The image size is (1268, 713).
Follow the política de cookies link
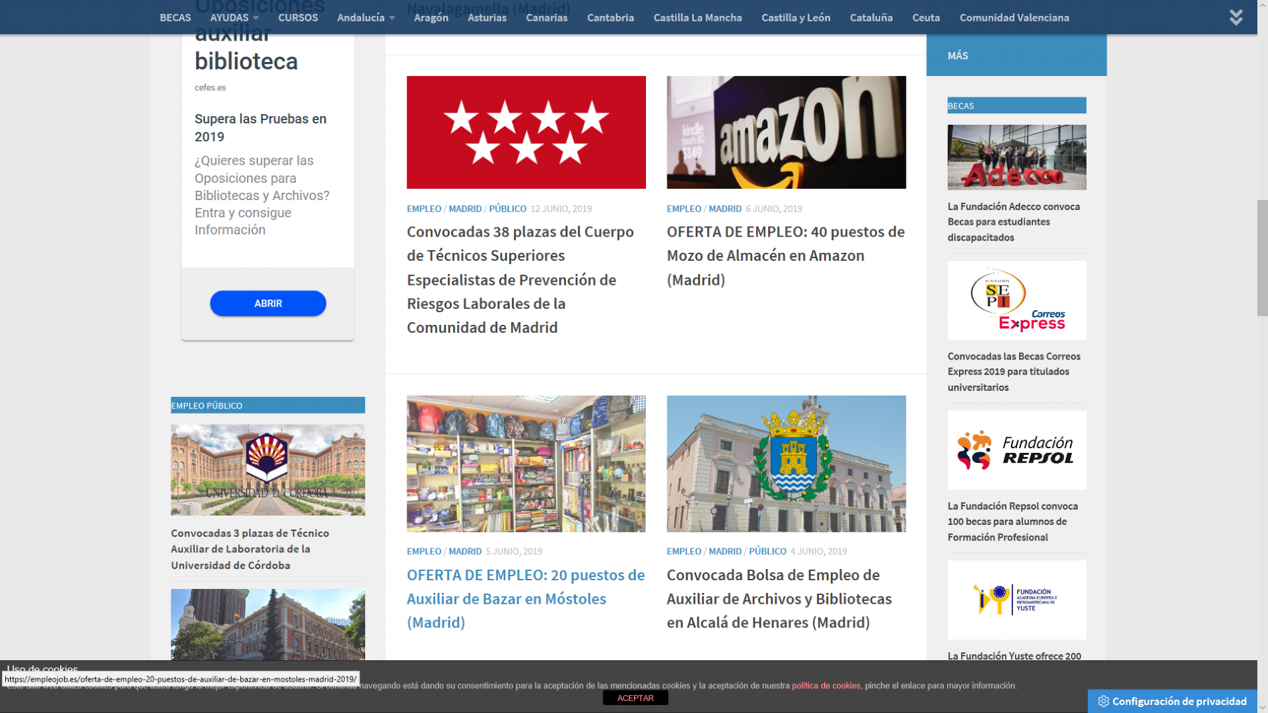[x=826, y=686]
